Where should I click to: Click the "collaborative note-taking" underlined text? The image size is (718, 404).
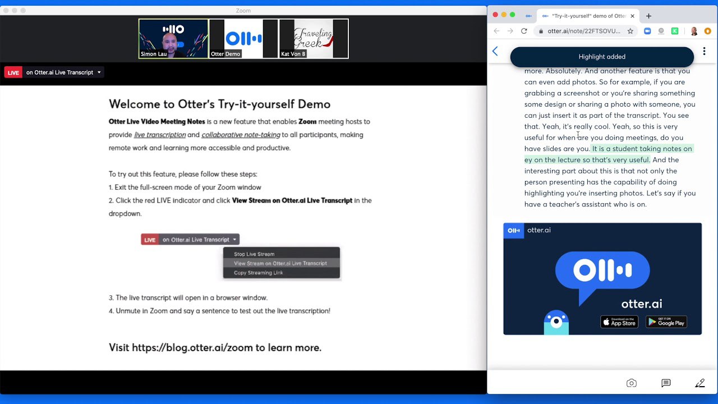point(241,135)
